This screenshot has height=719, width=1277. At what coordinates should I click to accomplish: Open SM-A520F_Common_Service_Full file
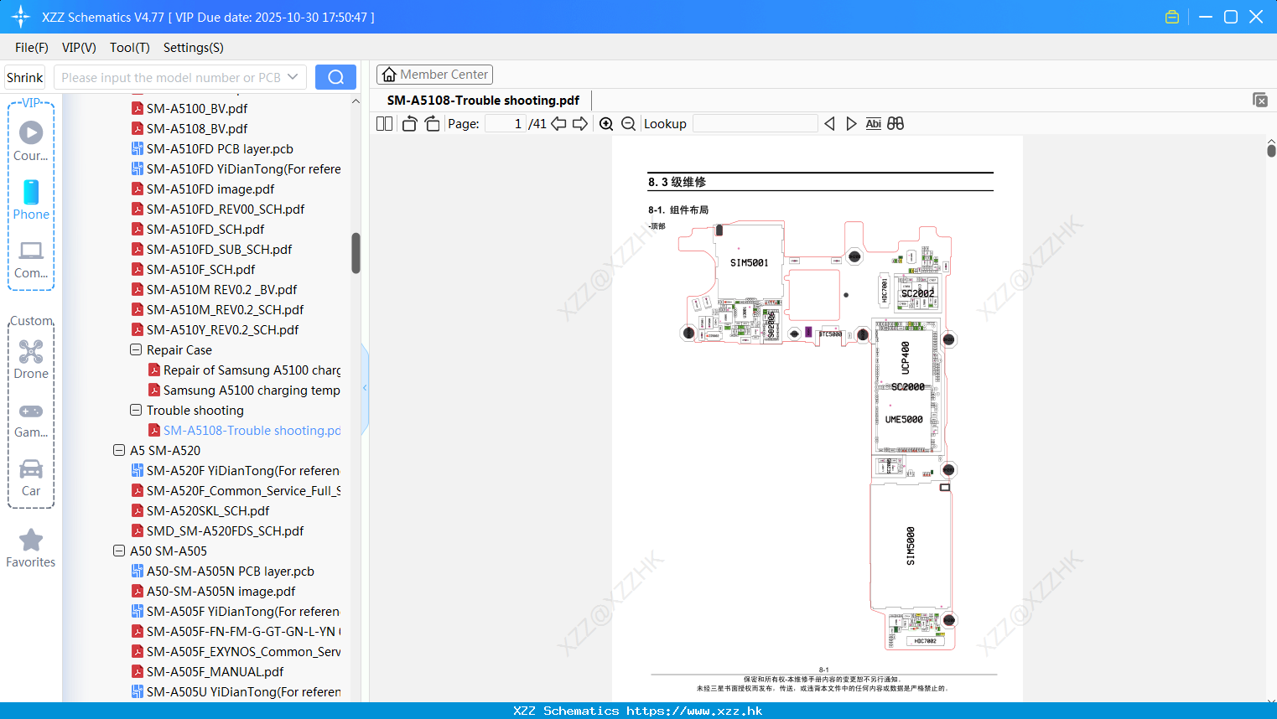pyautogui.click(x=244, y=490)
